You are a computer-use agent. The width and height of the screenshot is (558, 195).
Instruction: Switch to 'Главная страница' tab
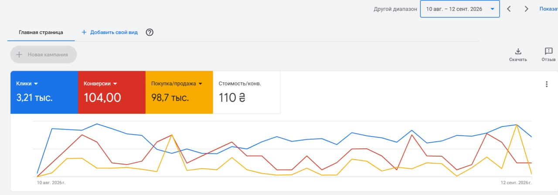[x=41, y=32]
